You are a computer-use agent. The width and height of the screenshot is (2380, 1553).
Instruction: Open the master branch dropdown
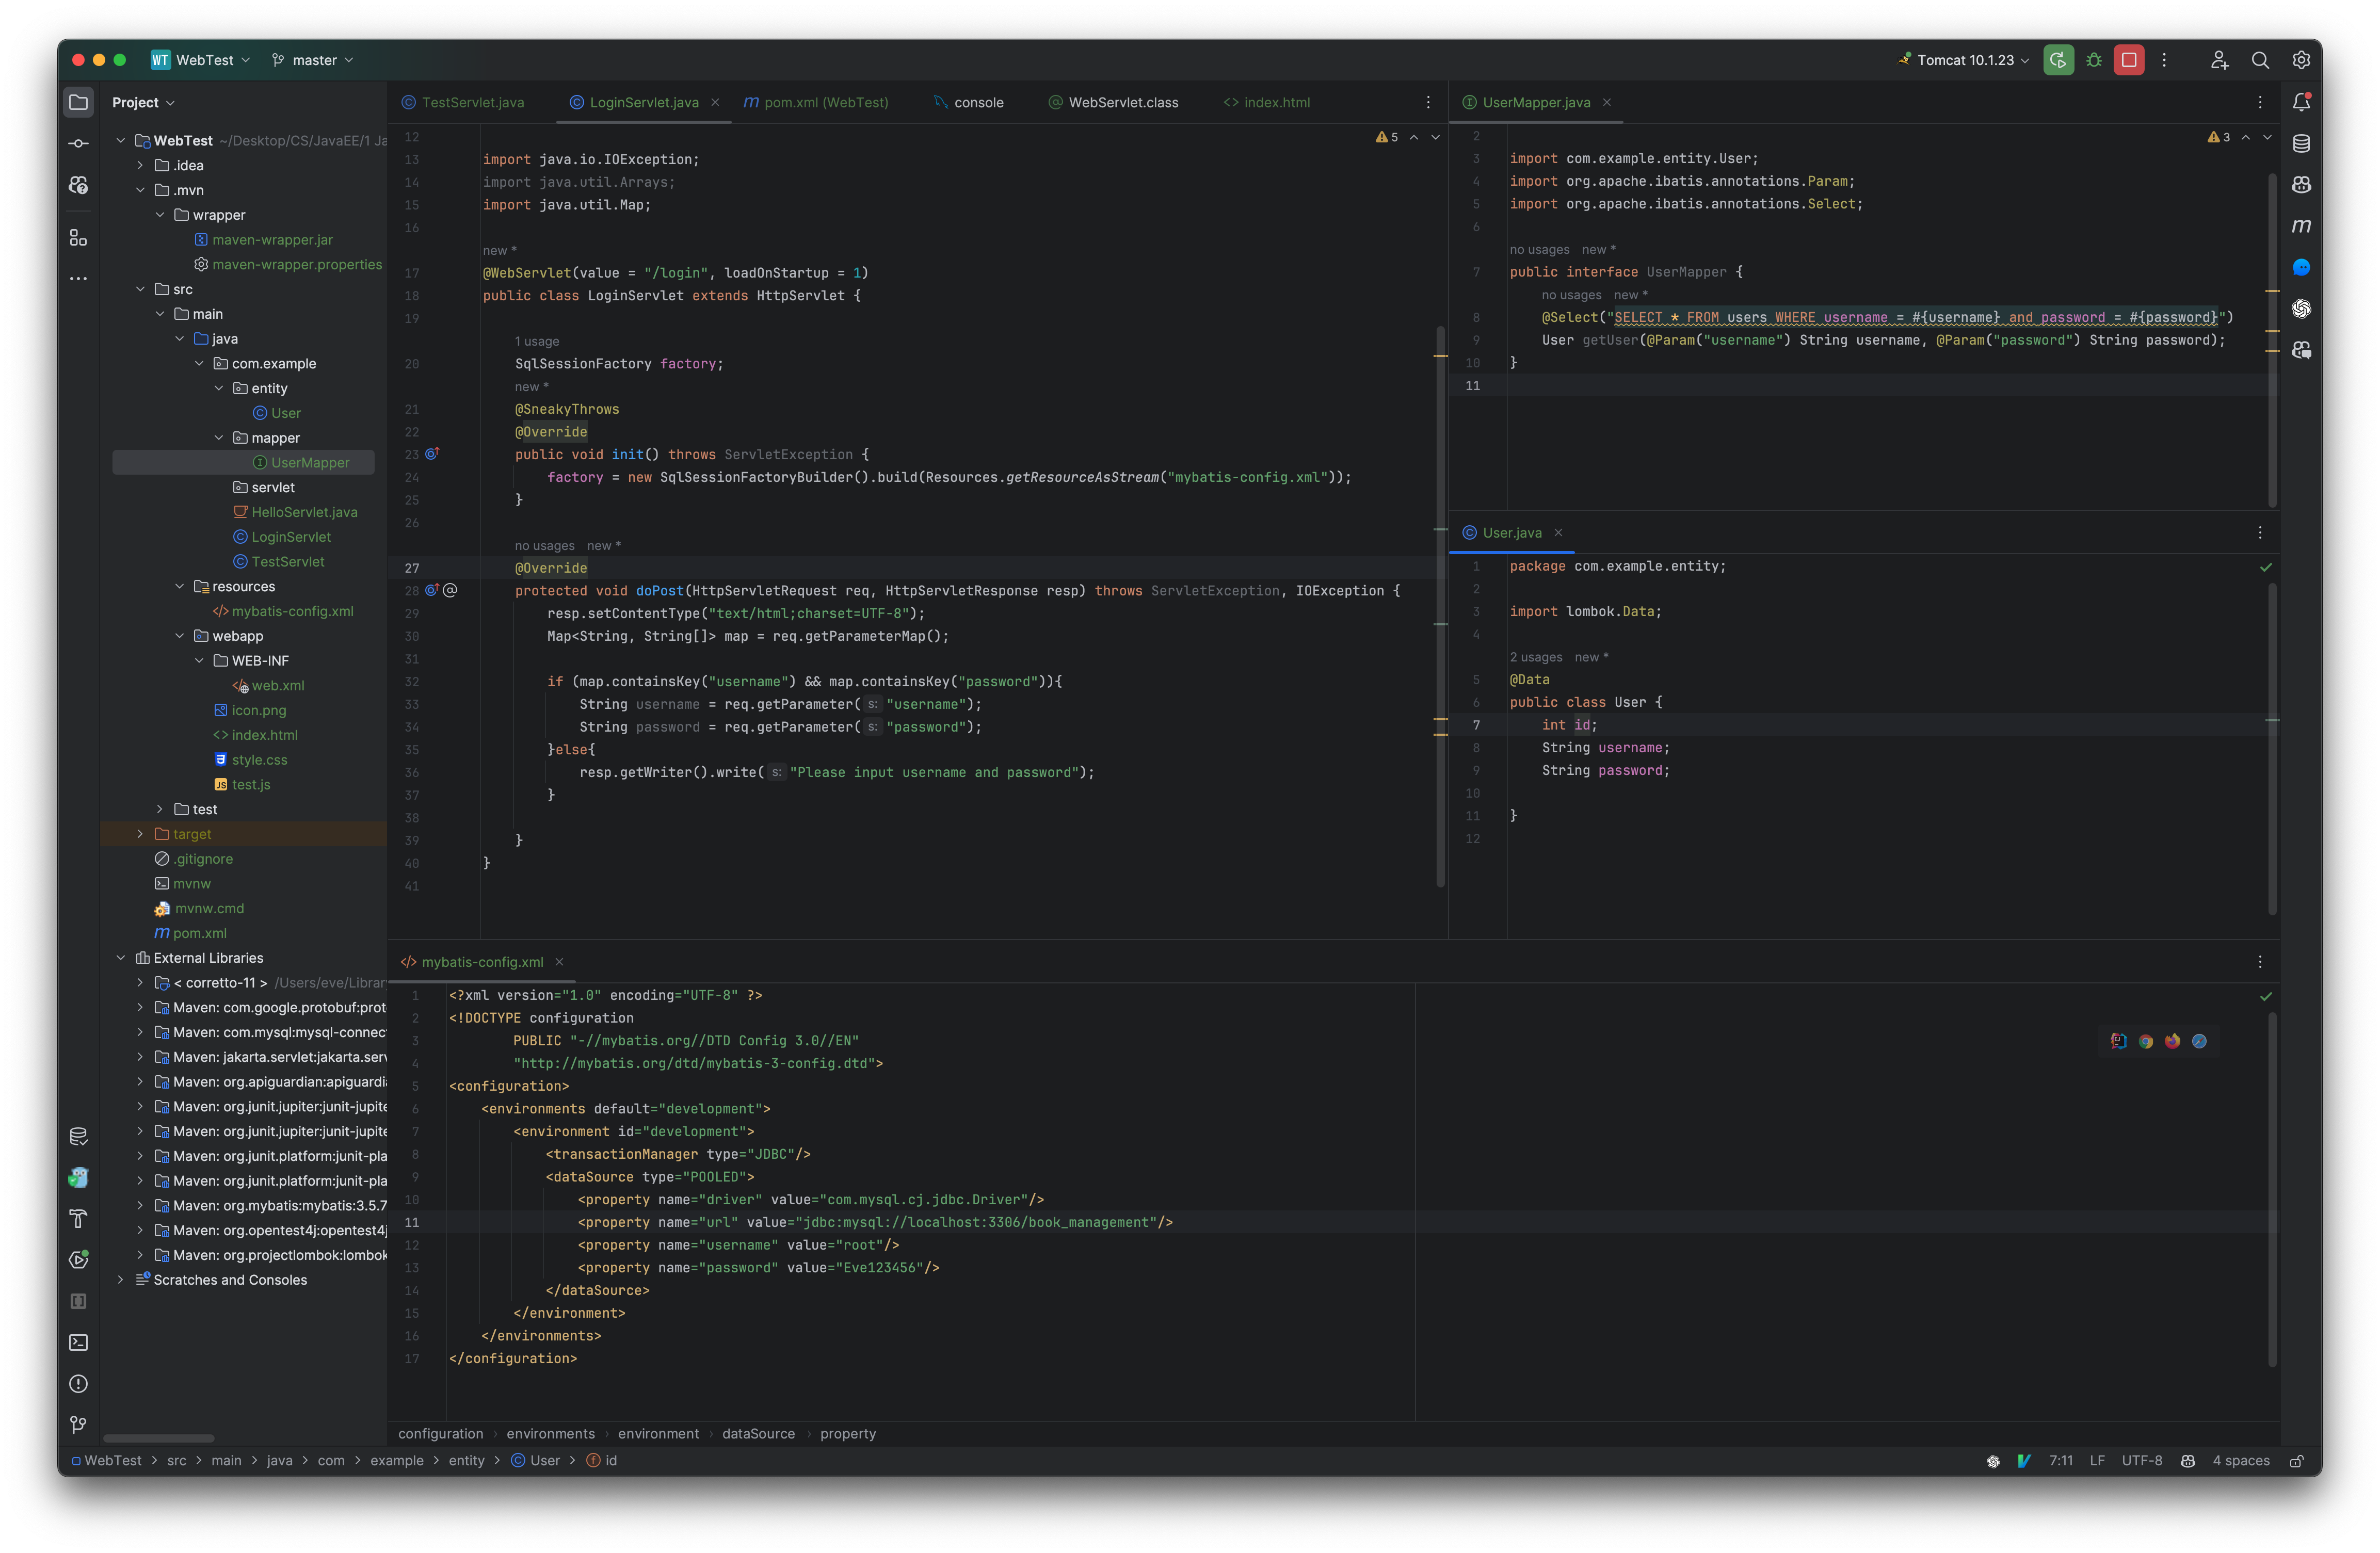coord(313,60)
